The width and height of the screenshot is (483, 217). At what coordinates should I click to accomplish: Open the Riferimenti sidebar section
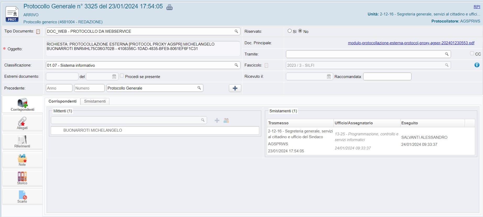22,141
